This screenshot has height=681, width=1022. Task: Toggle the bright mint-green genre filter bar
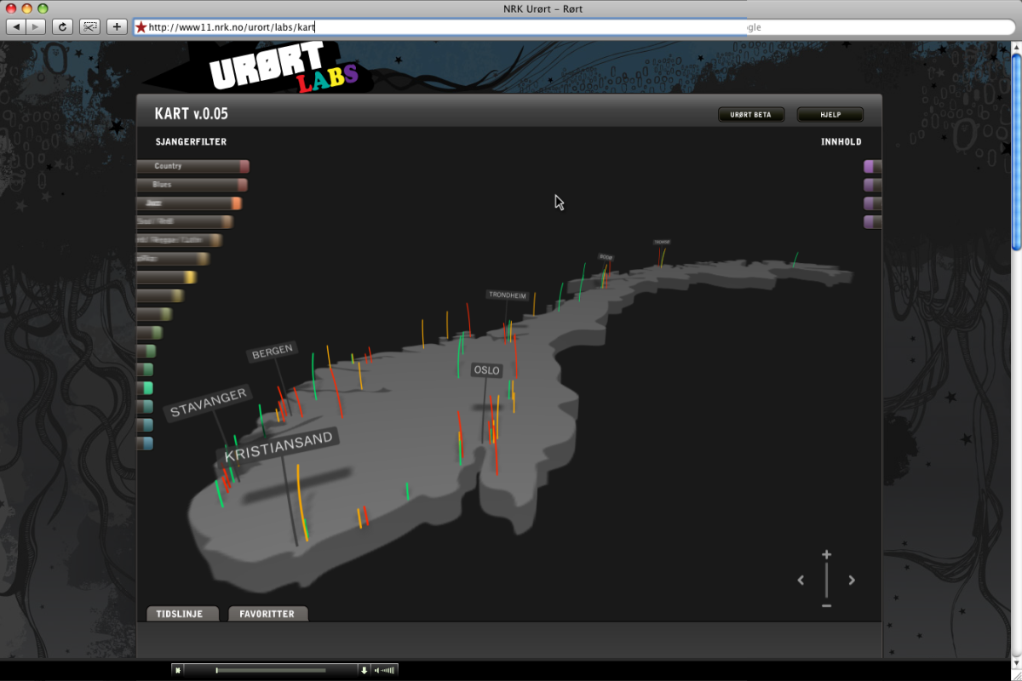click(145, 388)
